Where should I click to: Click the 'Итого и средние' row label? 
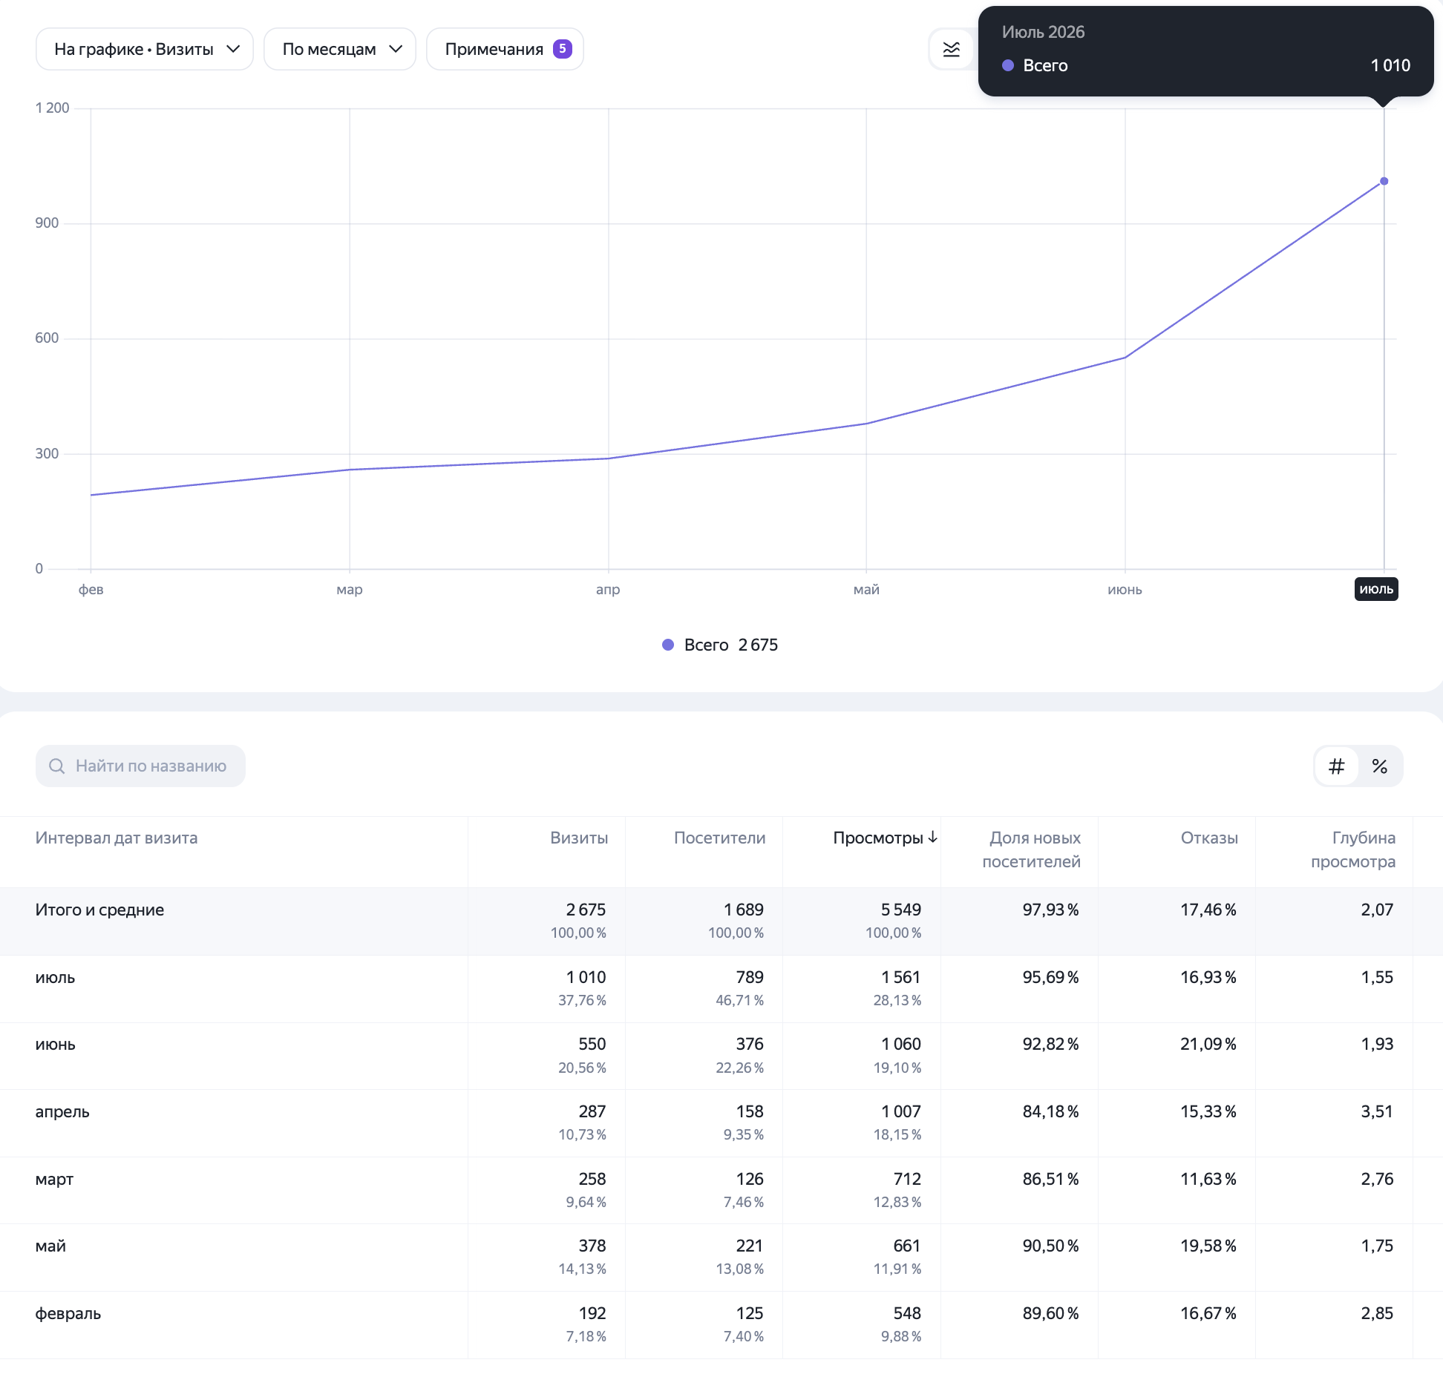click(x=99, y=910)
